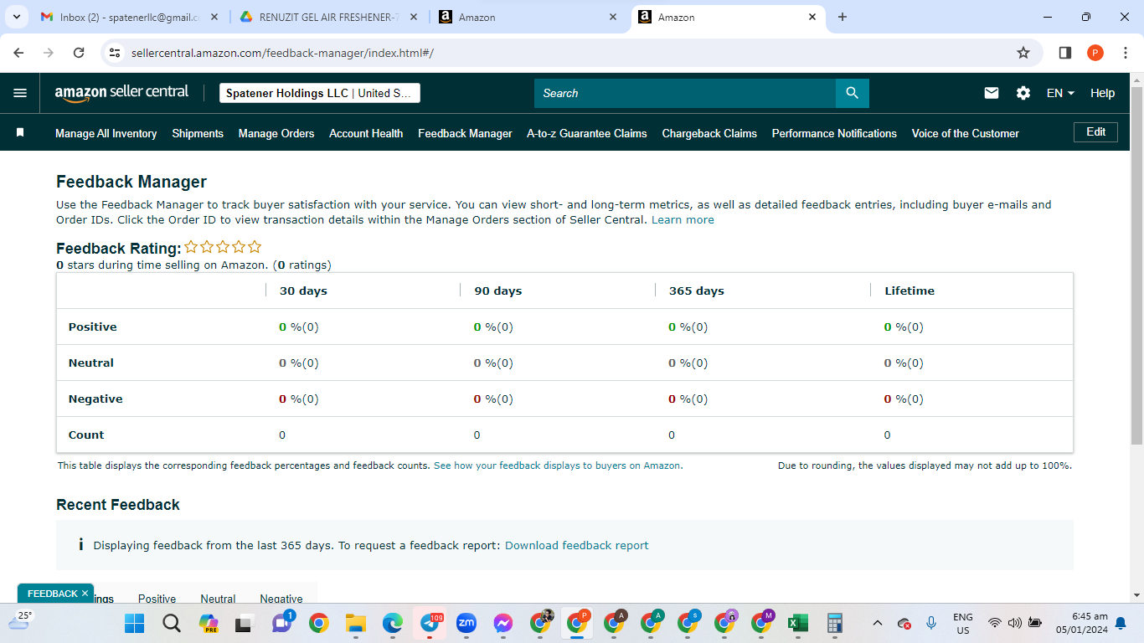Show hidden system tray icons

878,623
